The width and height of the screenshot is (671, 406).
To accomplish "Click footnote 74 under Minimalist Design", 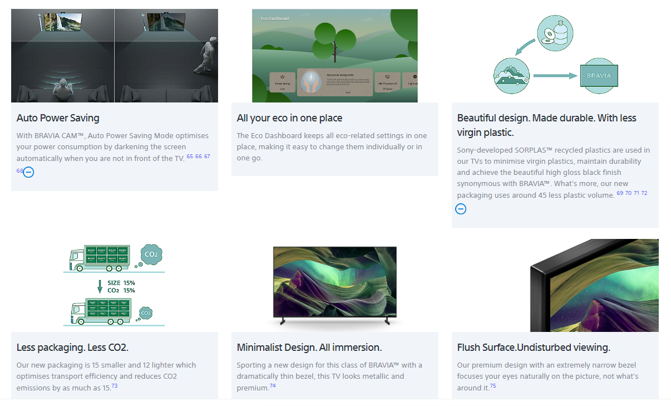I will 273,386.
